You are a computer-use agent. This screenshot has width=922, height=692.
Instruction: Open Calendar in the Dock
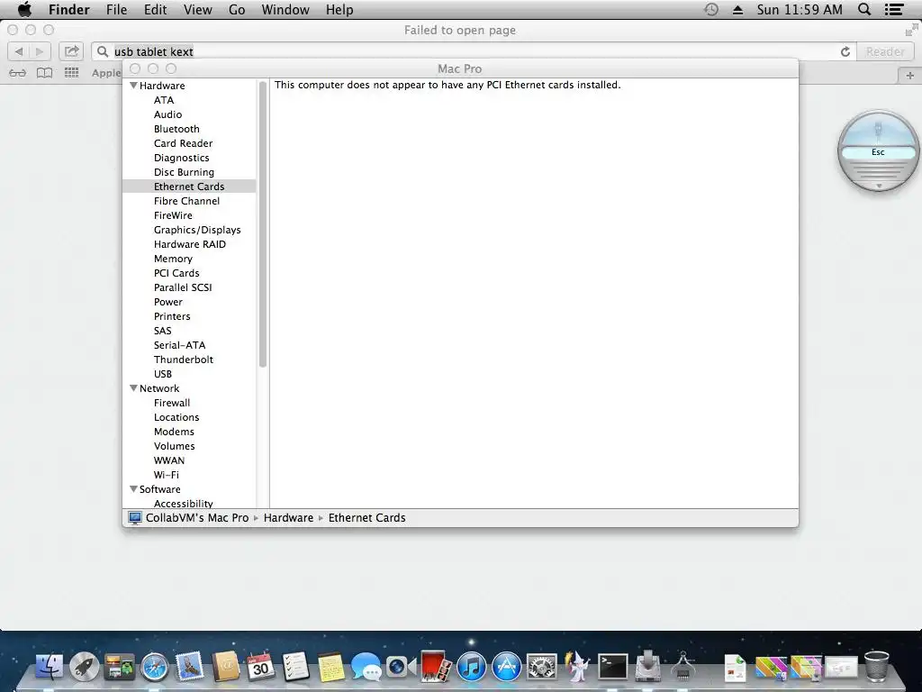260,668
